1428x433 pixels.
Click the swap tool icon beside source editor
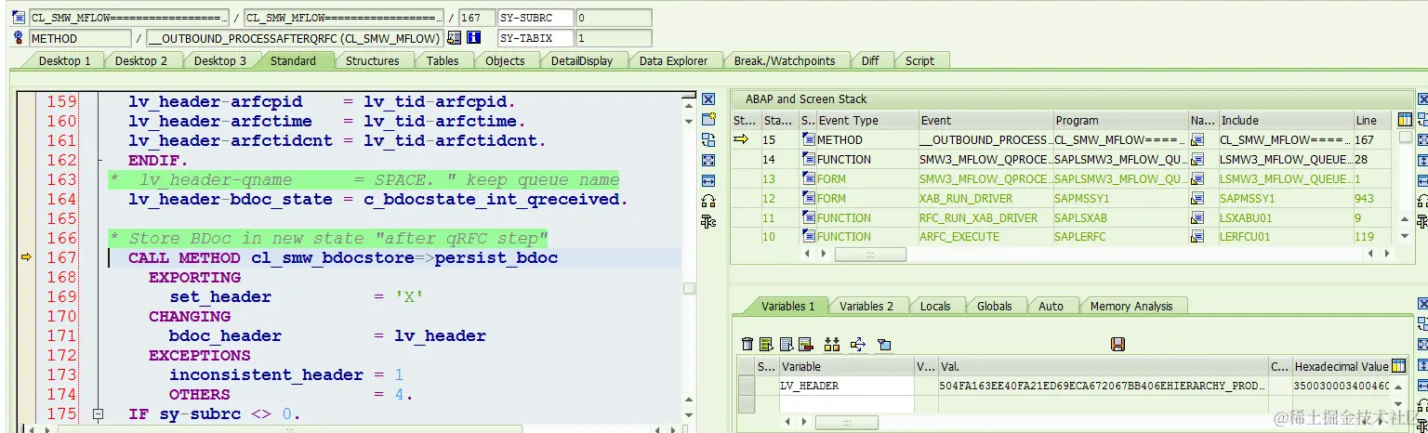tap(708, 139)
